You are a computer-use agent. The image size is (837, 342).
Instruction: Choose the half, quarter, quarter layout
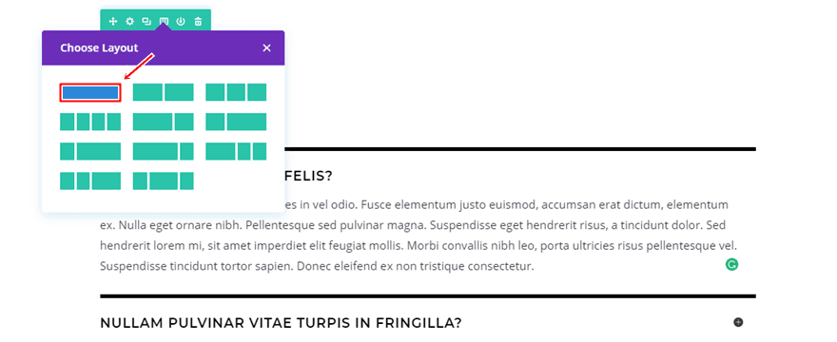click(x=236, y=152)
